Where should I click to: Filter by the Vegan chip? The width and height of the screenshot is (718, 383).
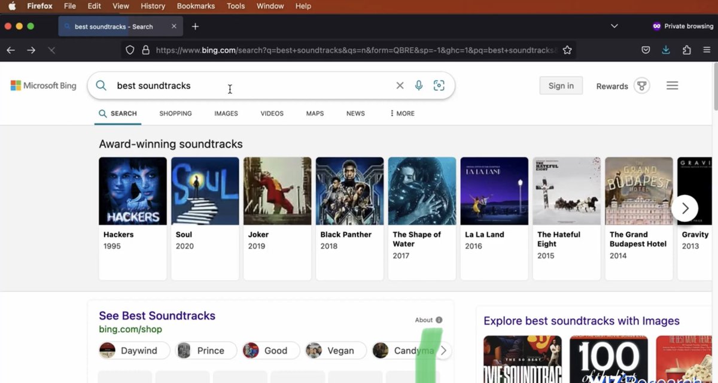click(x=335, y=351)
